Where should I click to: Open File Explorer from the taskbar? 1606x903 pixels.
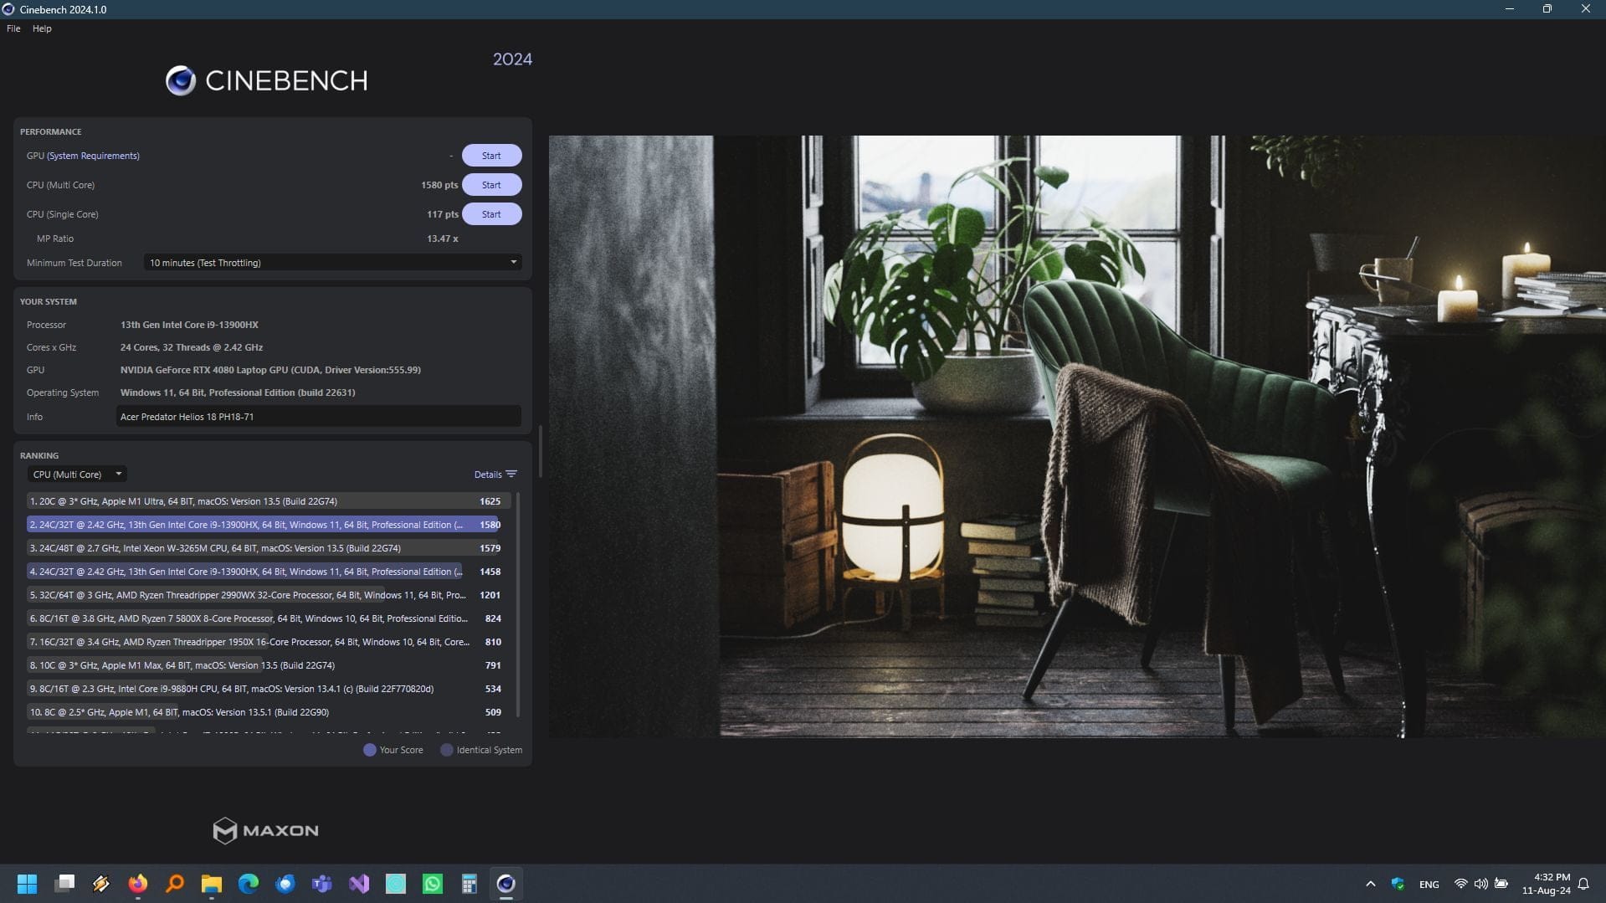212,884
